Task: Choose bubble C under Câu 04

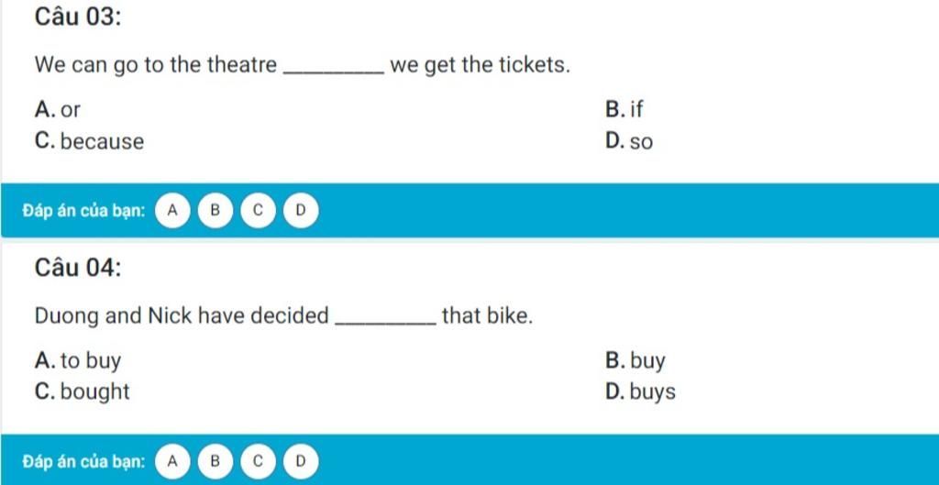Action: (x=258, y=461)
